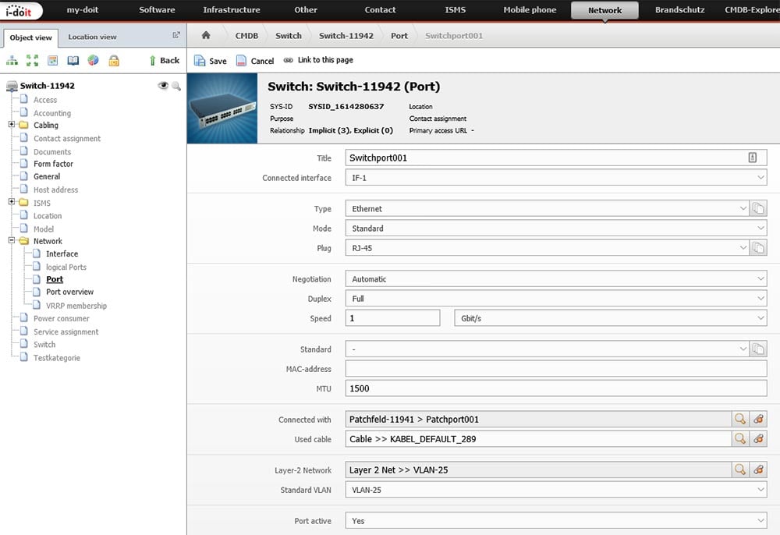Open the Duplex dropdown showing Full

coord(555,299)
